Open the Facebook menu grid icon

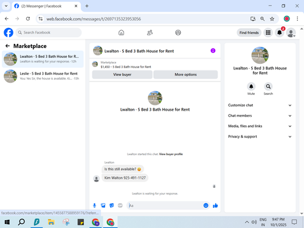[268, 32]
